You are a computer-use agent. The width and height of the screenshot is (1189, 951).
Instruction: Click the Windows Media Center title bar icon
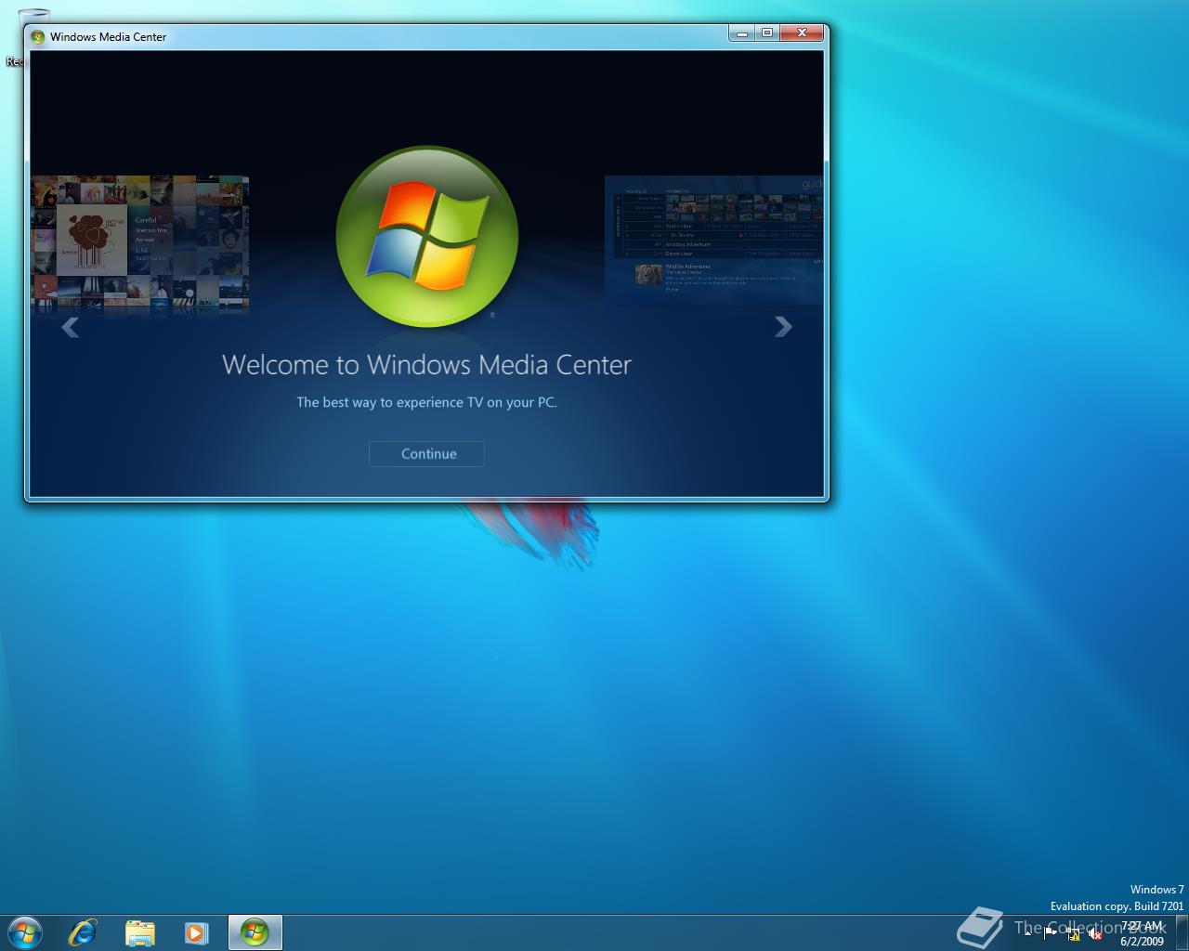[37, 37]
